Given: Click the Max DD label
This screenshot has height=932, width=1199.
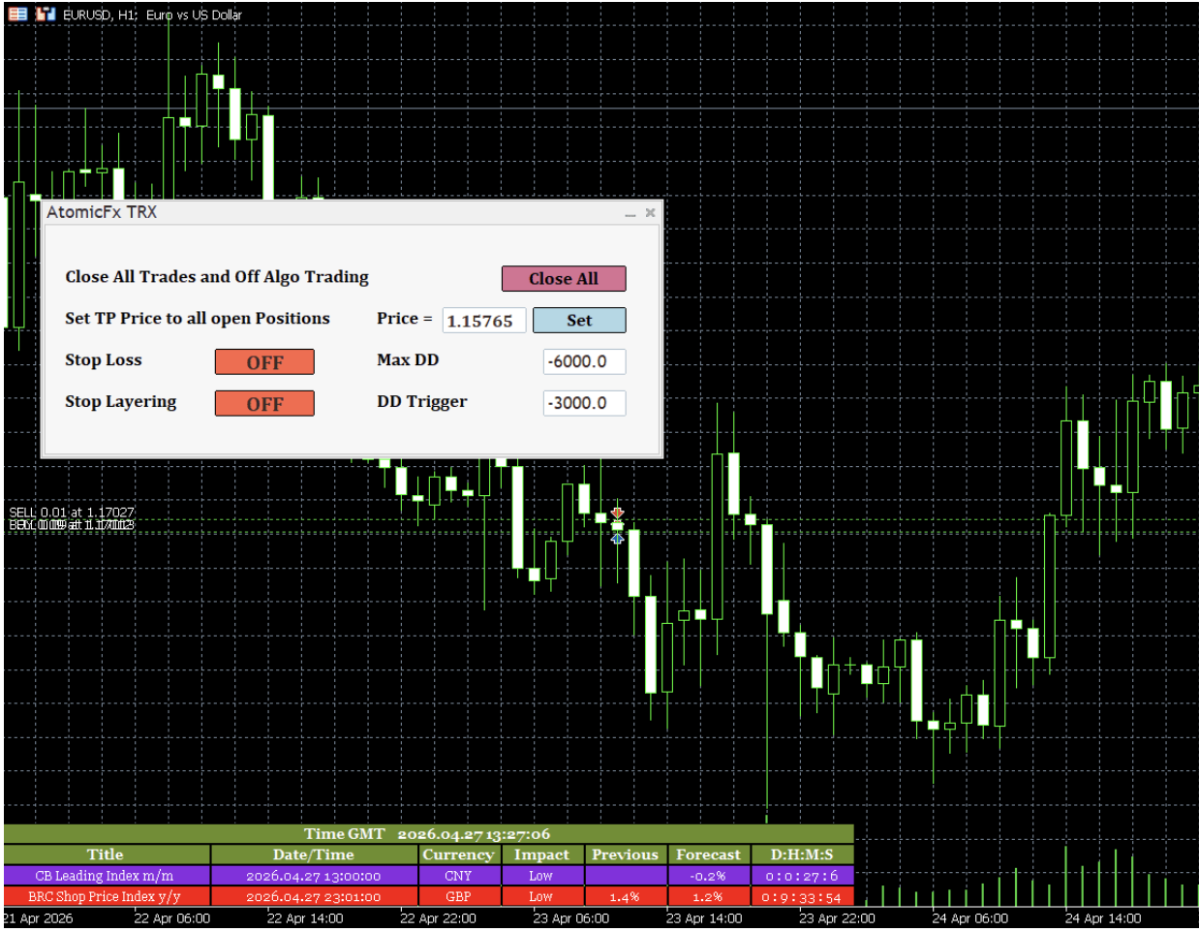Looking at the screenshot, I should tap(408, 359).
